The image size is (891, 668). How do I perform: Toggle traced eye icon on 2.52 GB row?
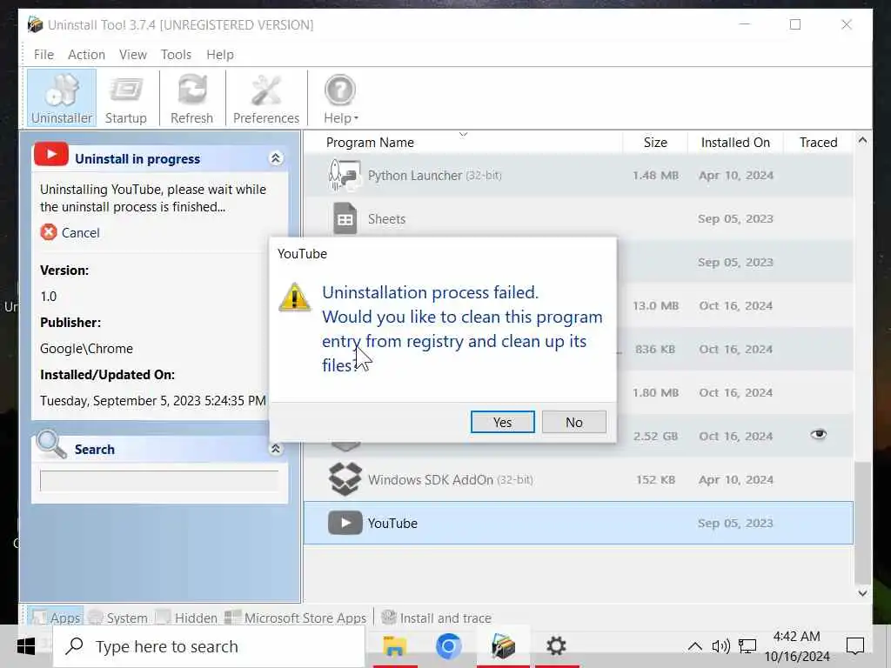[818, 435]
